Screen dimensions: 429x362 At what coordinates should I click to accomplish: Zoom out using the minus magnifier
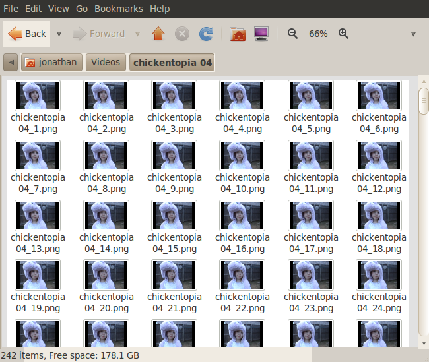tap(293, 34)
